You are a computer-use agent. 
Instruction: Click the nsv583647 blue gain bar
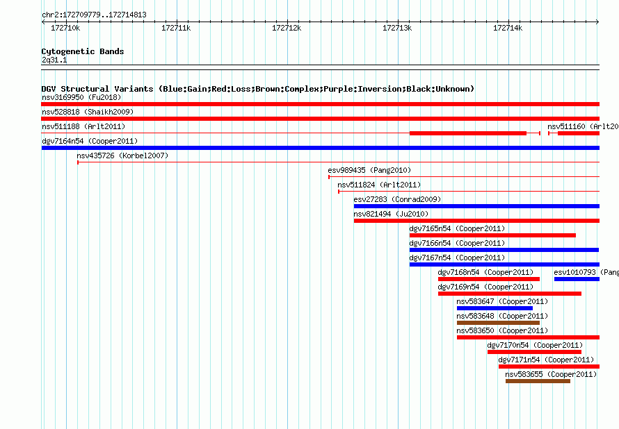[495, 308]
